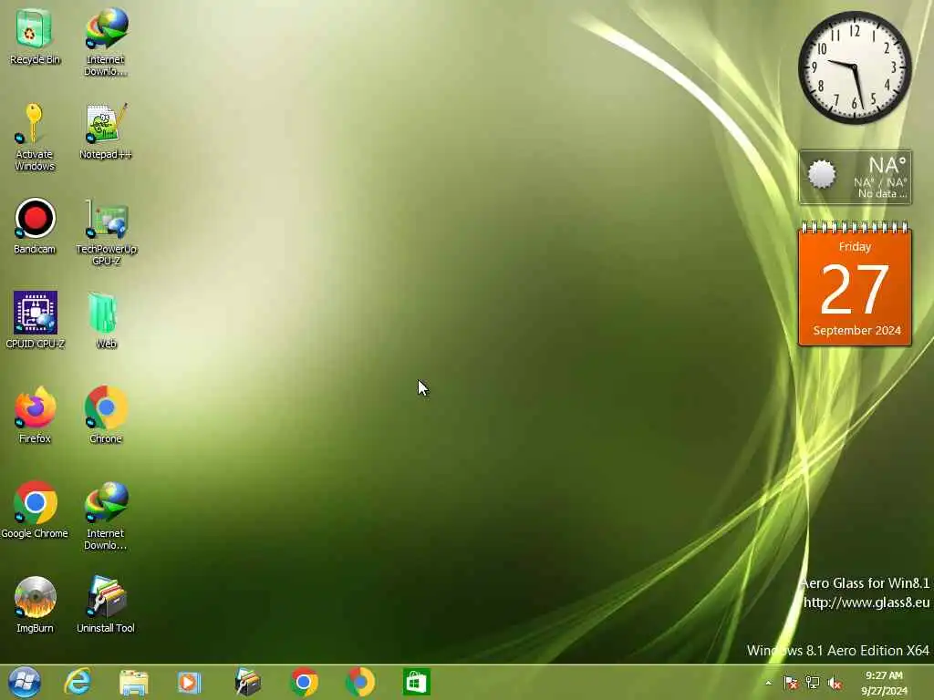Screen dimensions: 934x700
Task: Open the Uninstall Tool desktop shortcut
Action: coord(106,604)
